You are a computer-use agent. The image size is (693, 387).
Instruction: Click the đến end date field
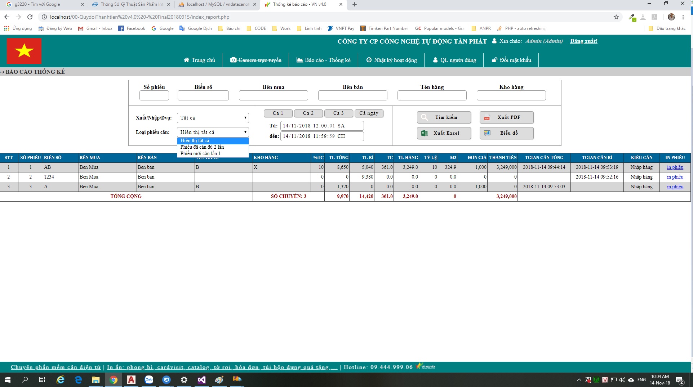(x=322, y=136)
